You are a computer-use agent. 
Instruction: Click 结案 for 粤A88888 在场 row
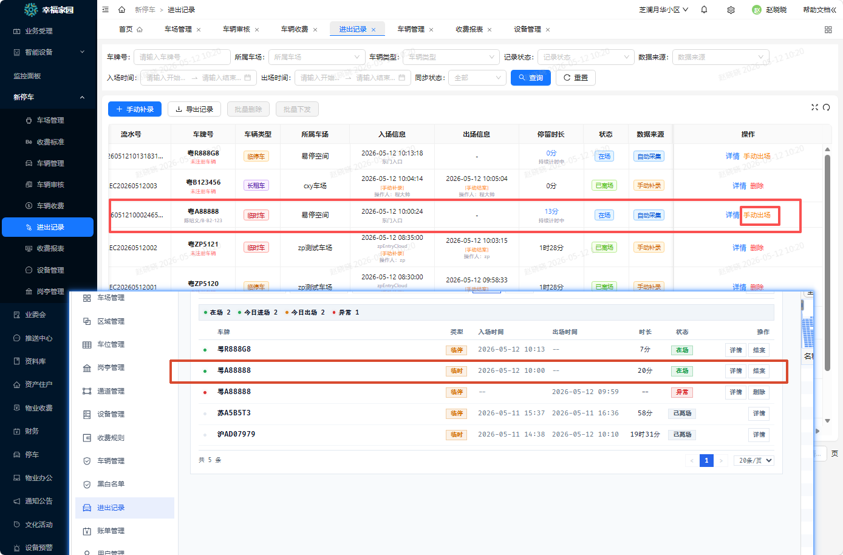759,371
